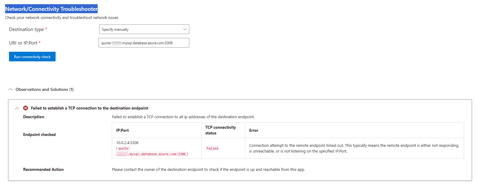Click the Network/Connectivity Troubleshooter heading
This screenshot has height=185, width=478.
51,9
